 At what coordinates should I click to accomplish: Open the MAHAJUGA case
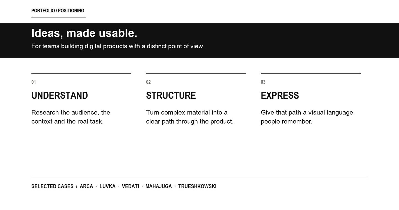tap(158, 186)
